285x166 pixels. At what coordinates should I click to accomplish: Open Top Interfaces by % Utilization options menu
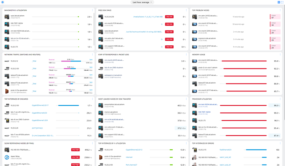tap(186, 143)
